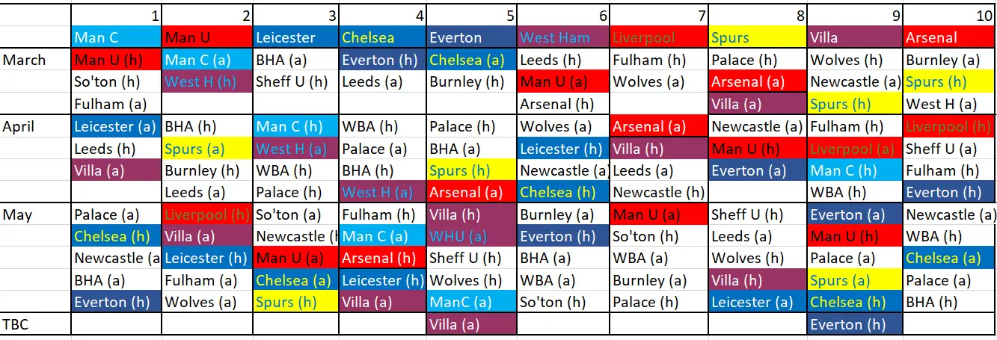Click Liverpool (h) in the Arsenal column
Viewport: 997px width, 340px height.
pyautogui.click(x=950, y=126)
